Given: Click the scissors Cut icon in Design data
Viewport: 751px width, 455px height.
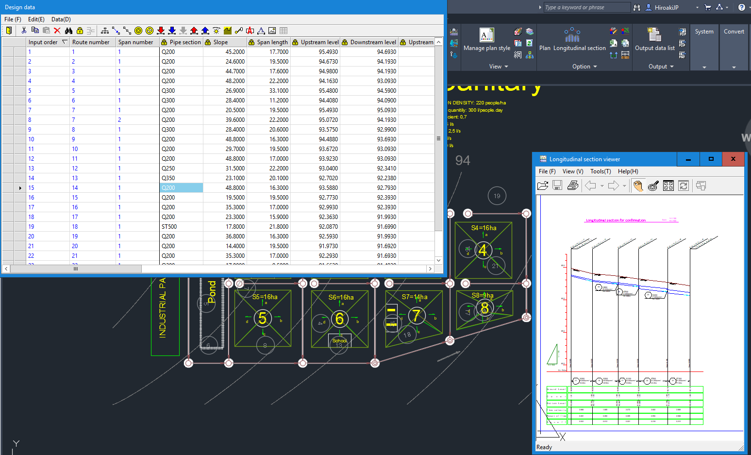Looking at the screenshot, I should (24, 31).
